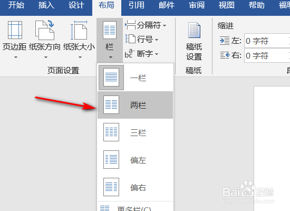Click the 栏 columns icon
Image resolution: width=290 pixels, height=211 pixels.
pos(110,30)
